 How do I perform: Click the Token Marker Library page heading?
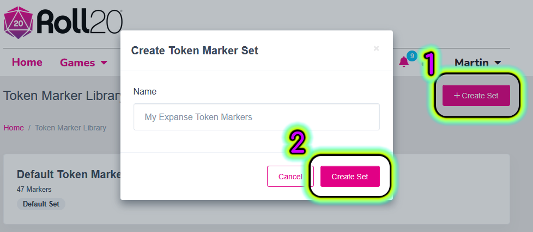tap(62, 96)
